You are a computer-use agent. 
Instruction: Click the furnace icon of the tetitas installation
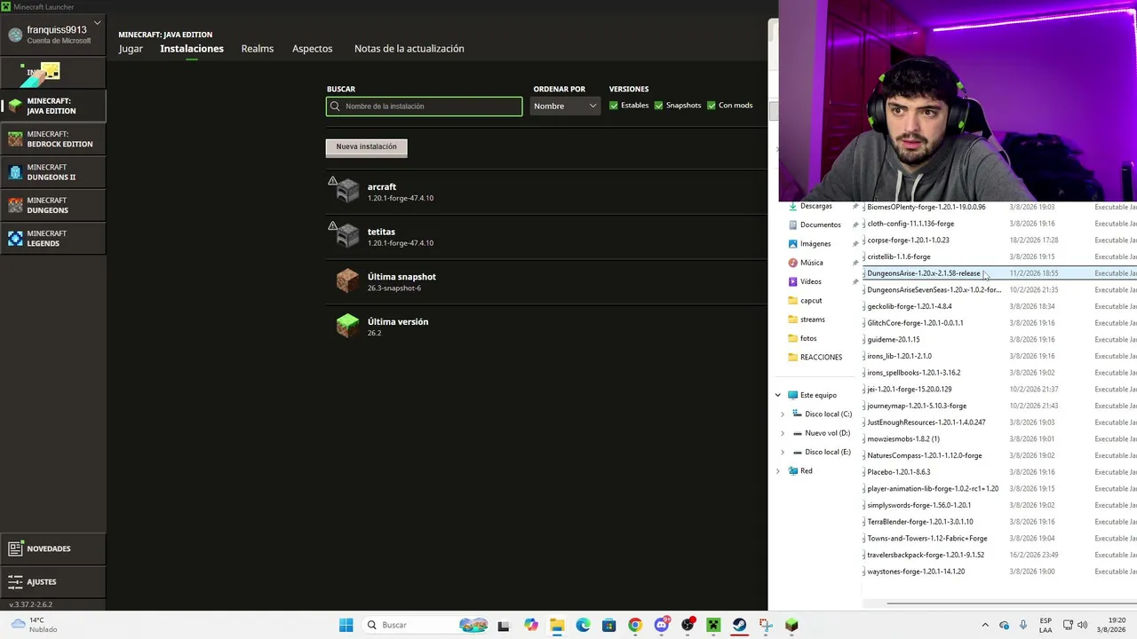[x=347, y=236]
